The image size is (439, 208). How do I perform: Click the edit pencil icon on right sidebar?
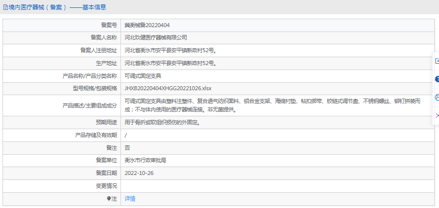tap(438, 61)
